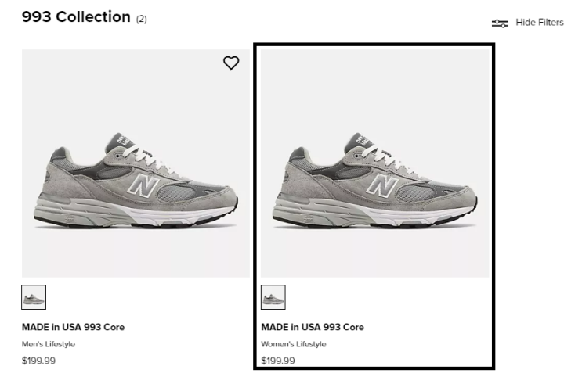Click the N logo on men's sneaker

point(139,185)
